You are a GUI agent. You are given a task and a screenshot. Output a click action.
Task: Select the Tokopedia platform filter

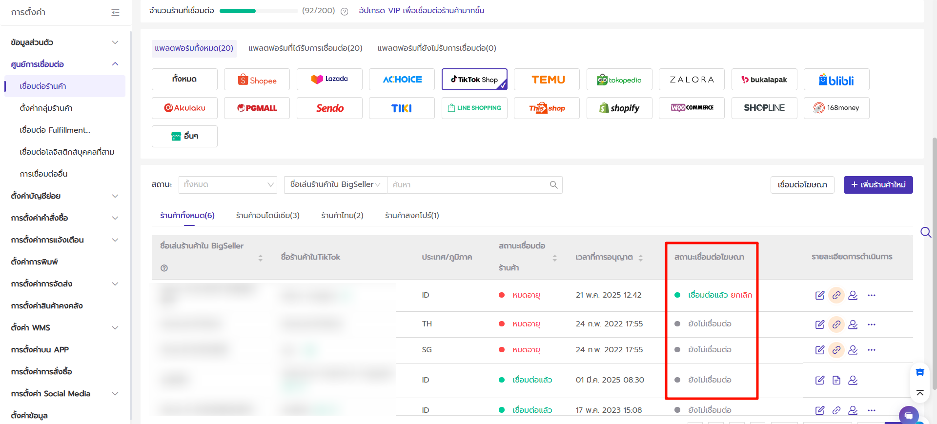(619, 80)
